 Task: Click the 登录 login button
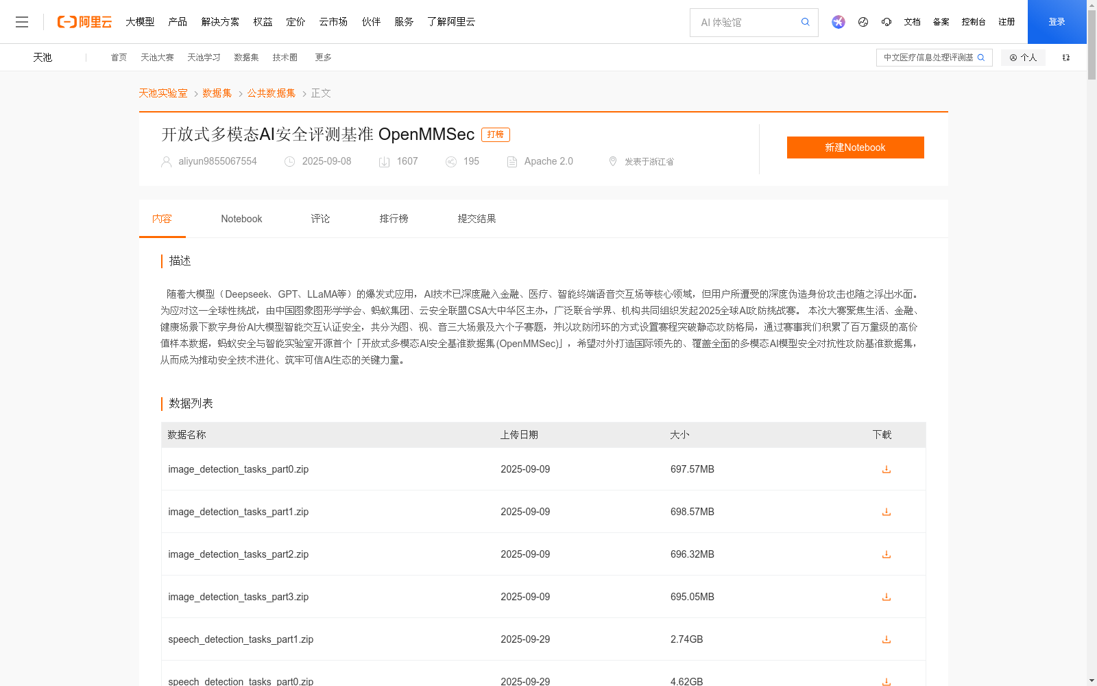click(1057, 21)
